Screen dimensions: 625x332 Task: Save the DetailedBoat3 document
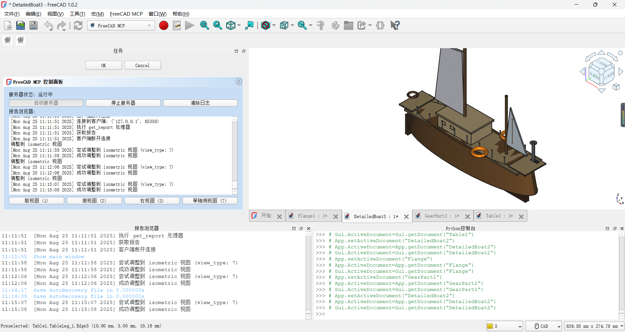pyautogui.click(x=33, y=25)
